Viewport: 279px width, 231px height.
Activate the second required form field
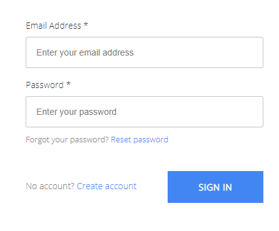[x=145, y=112]
